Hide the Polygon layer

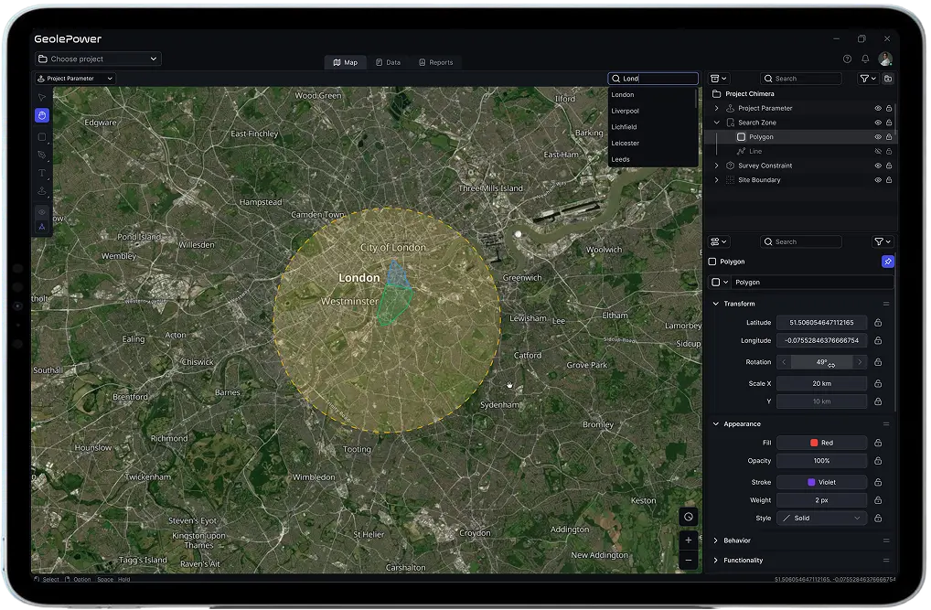[x=877, y=136]
